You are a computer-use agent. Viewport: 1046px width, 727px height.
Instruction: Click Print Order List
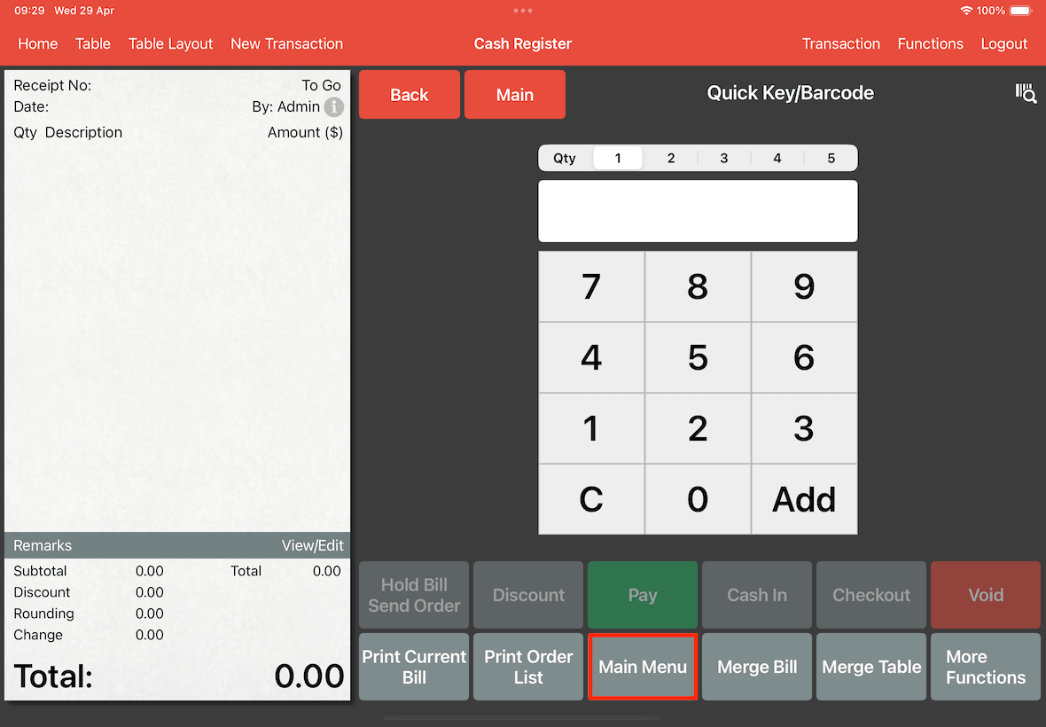point(528,667)
